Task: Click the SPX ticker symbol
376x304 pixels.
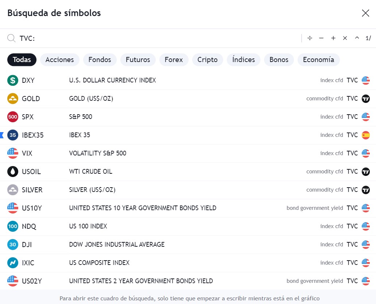Action: 28,117
